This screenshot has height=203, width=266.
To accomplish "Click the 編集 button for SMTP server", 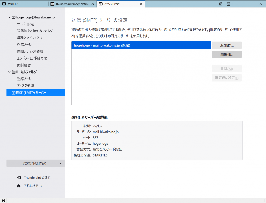I will click(227, 54).
